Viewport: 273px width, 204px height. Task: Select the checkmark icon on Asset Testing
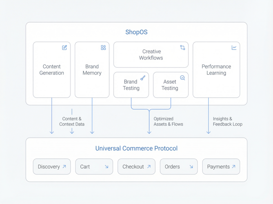pos(182,78)
